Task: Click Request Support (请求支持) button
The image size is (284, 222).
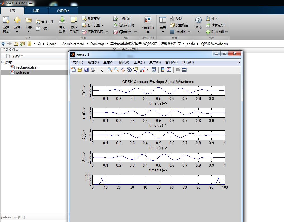Action: click(215, 25)
